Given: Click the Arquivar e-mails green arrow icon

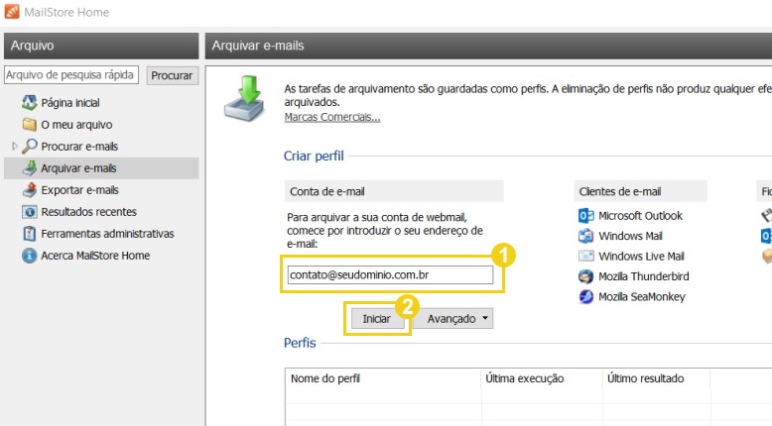Looking at the screenshot, I should tap(29, 168).
